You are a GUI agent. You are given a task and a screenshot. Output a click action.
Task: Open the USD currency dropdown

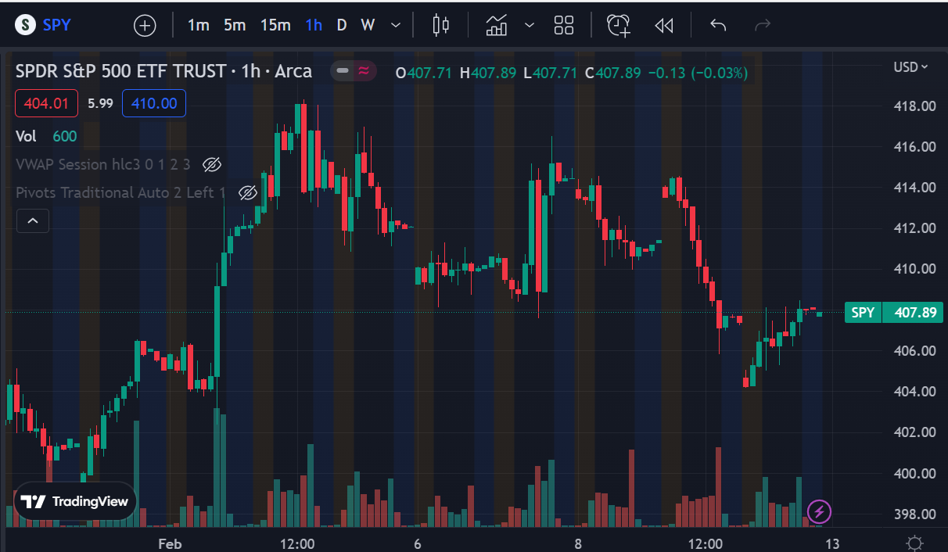coord(910,67)
